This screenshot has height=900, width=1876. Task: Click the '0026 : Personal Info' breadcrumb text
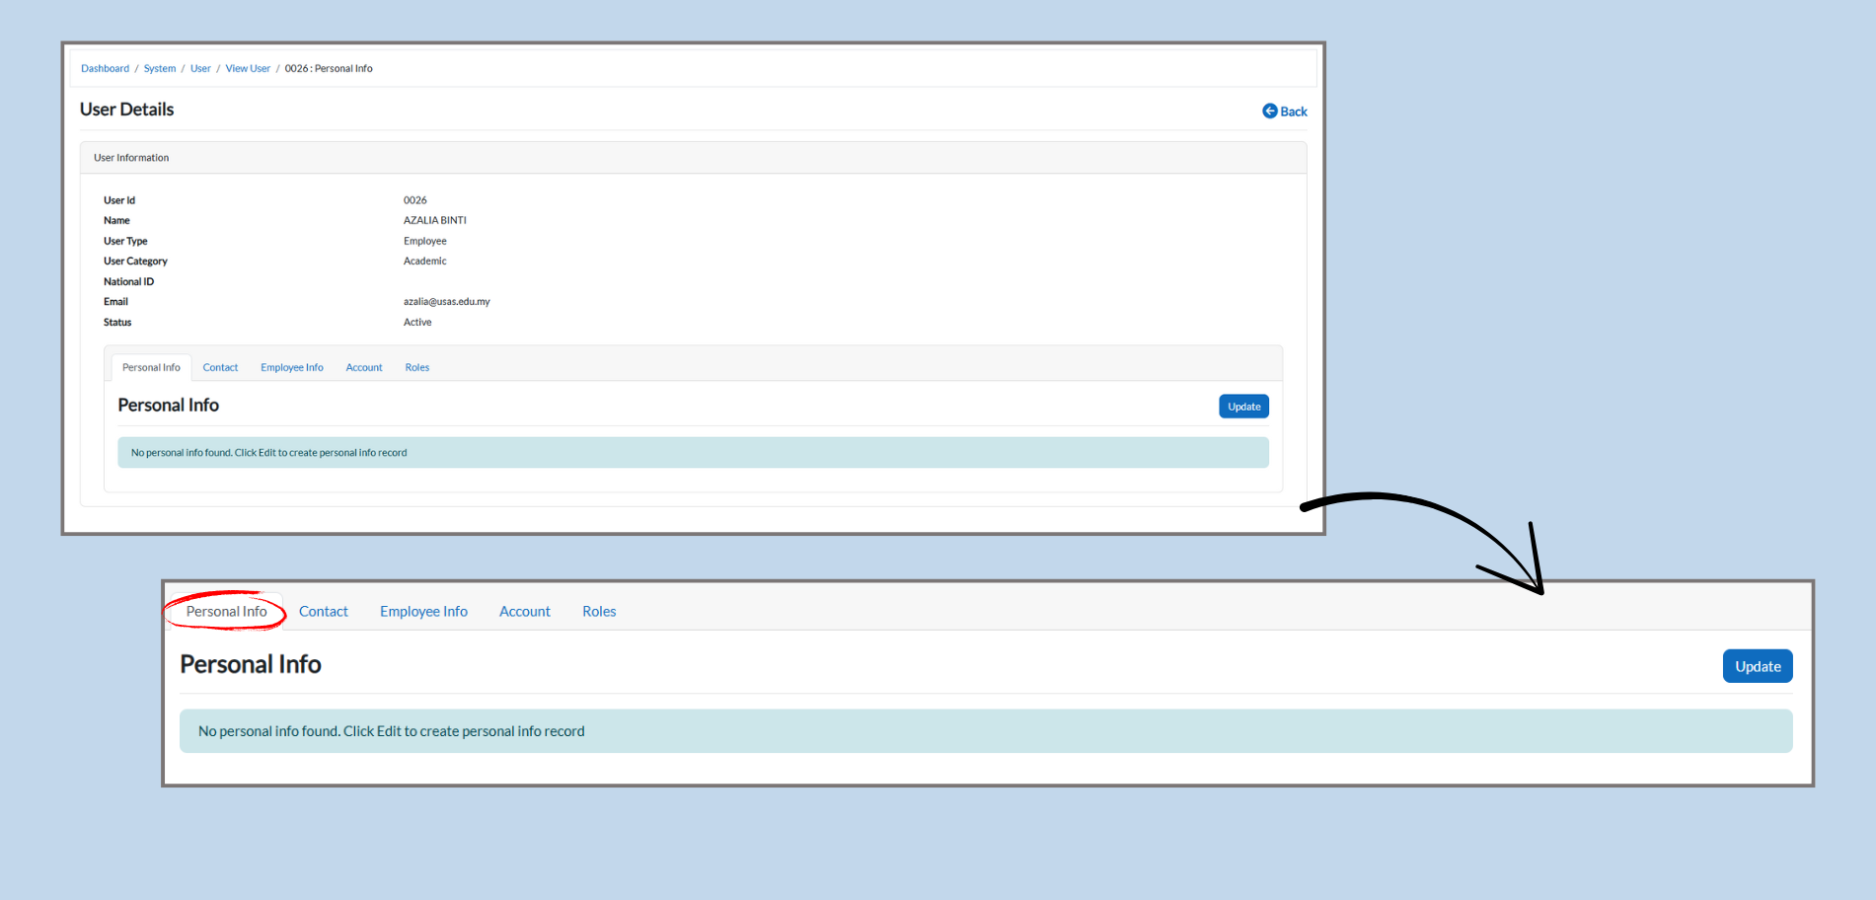point(329,69)
